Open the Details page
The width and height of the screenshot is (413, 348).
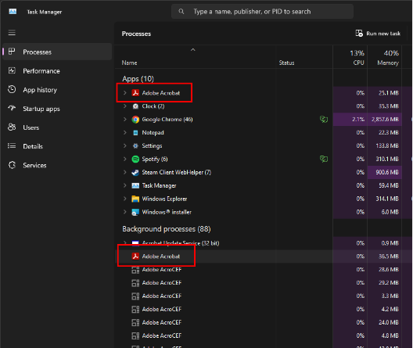pos(57,146)
